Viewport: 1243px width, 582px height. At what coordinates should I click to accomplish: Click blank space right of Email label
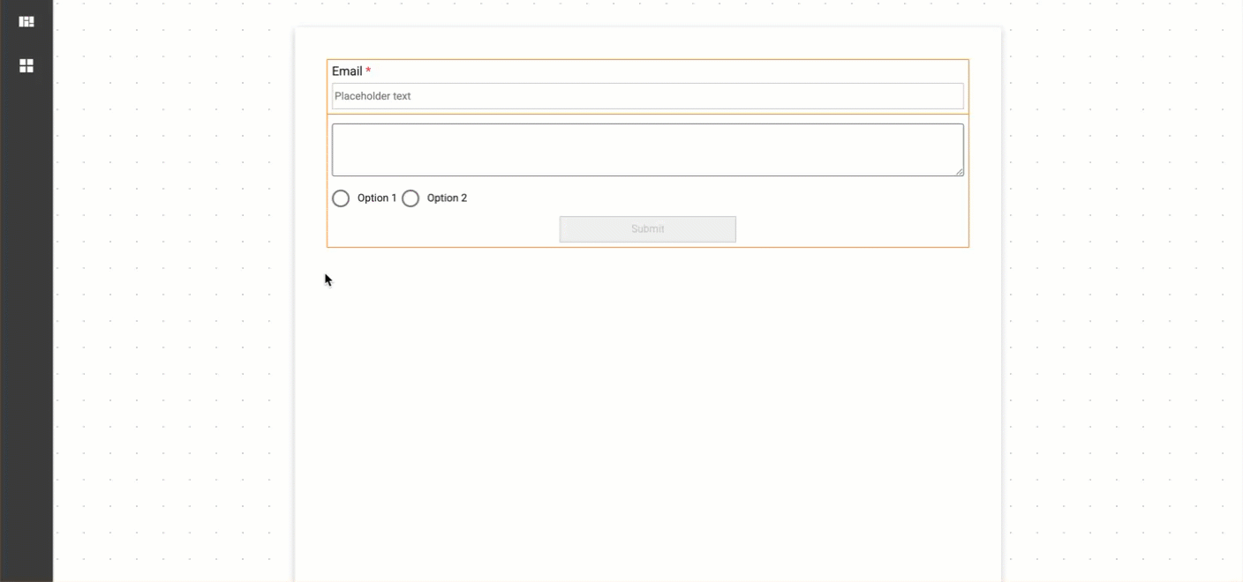tap(662, 71)
